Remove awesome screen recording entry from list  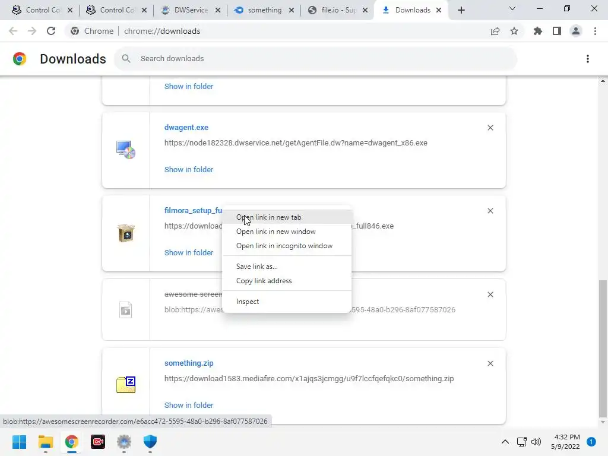coord(490,294)
